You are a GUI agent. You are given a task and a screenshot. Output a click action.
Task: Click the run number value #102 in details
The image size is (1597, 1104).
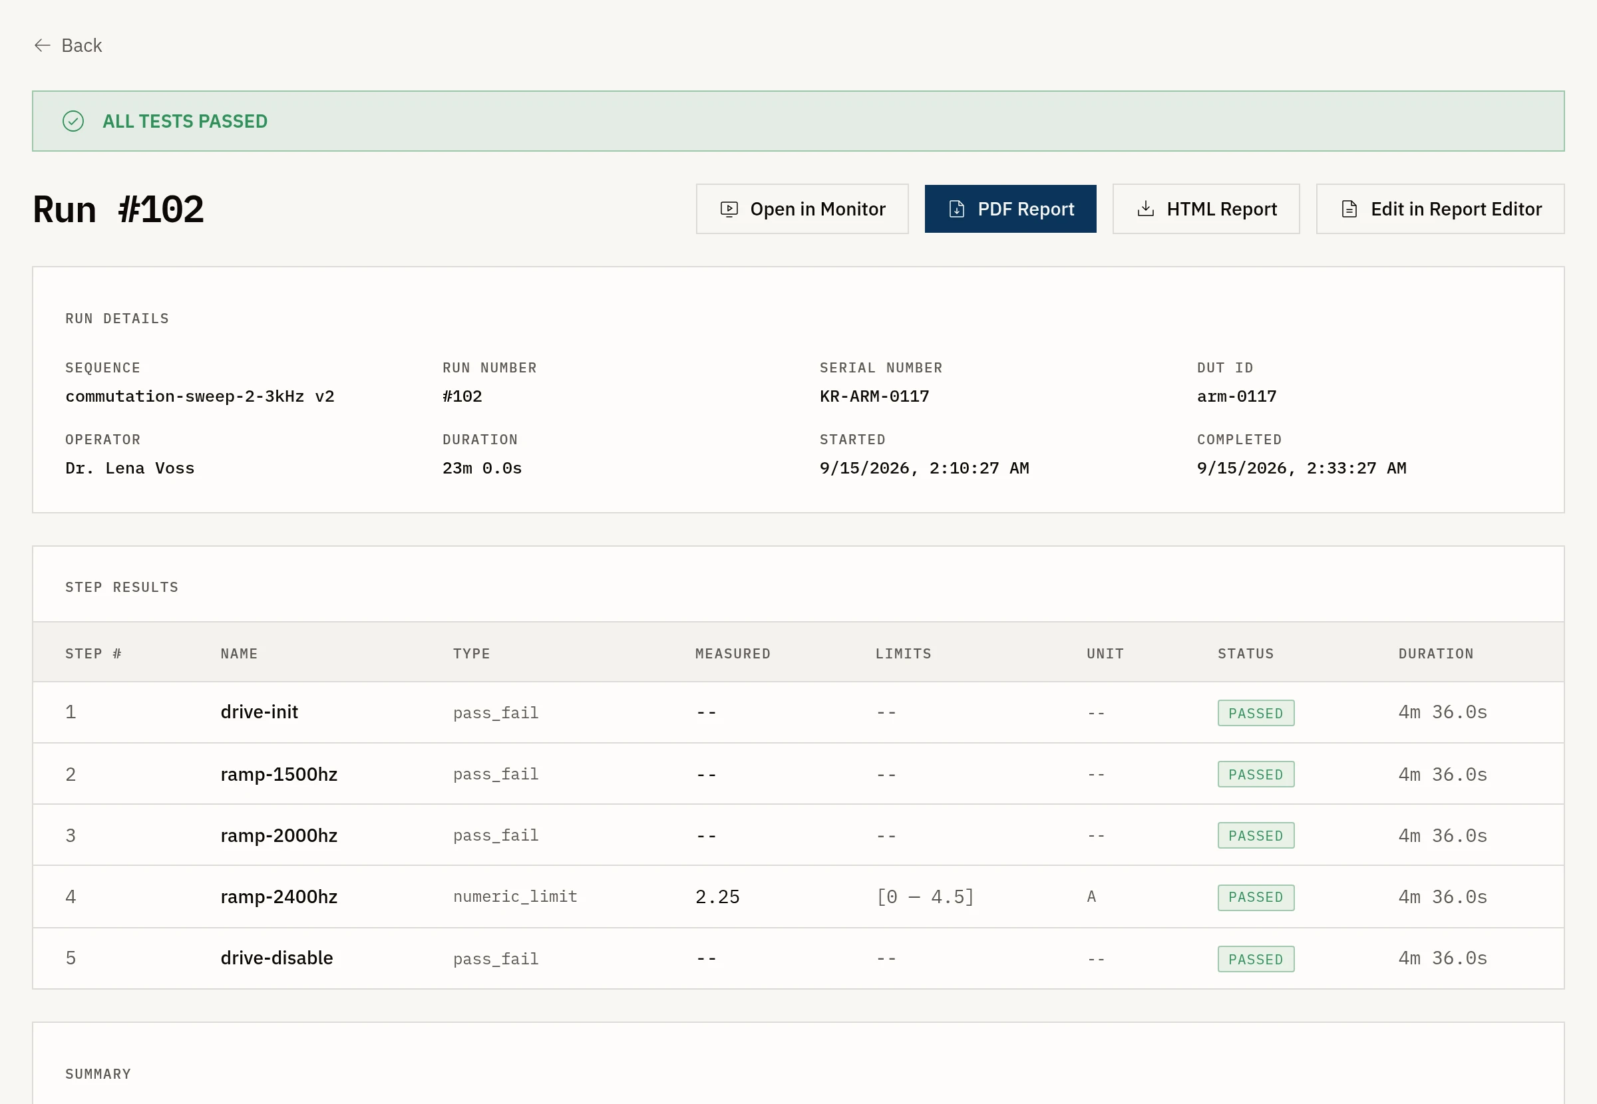pyautogui.click(x=462, y=396)
